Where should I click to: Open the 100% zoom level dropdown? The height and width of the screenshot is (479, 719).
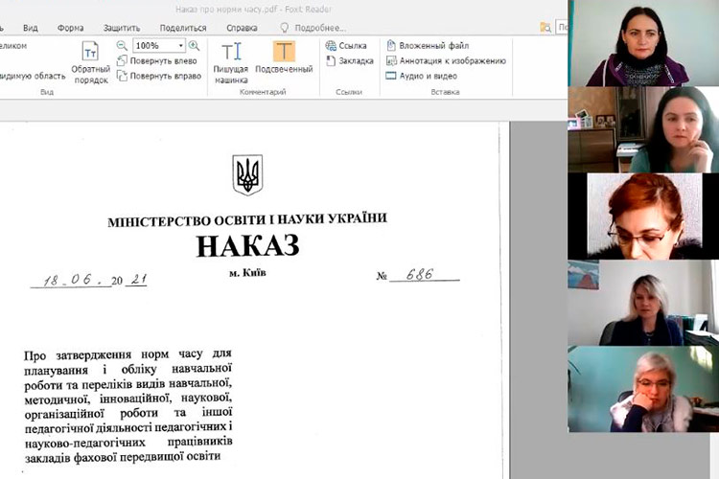[x=180, y=45]
